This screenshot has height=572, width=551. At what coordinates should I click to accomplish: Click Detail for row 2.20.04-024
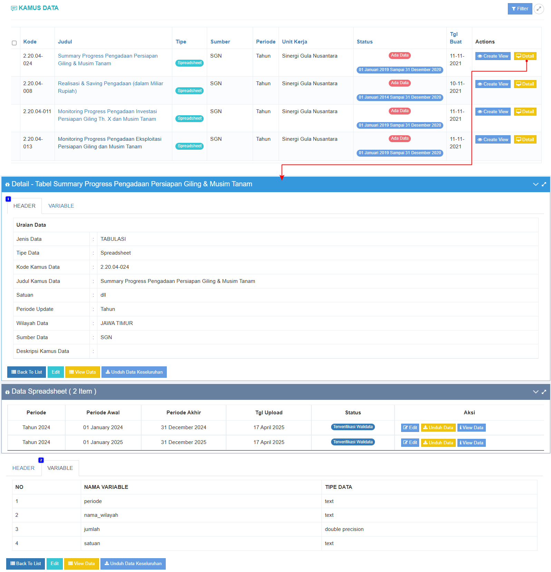coord(525,56)
